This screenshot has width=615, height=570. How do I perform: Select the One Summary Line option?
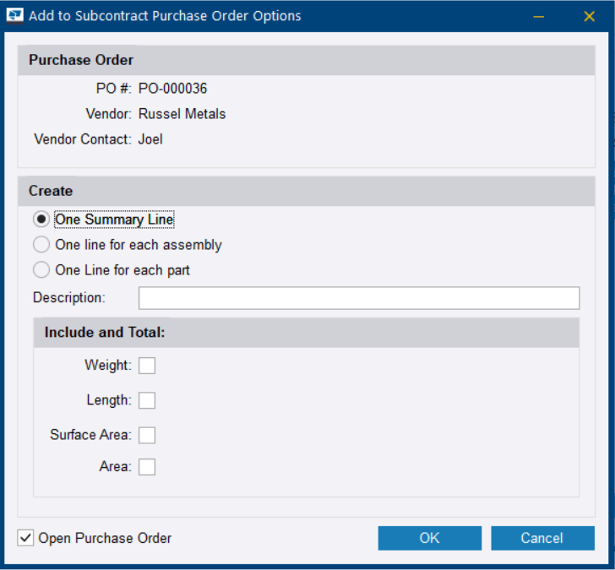click(x=41, y=220)
